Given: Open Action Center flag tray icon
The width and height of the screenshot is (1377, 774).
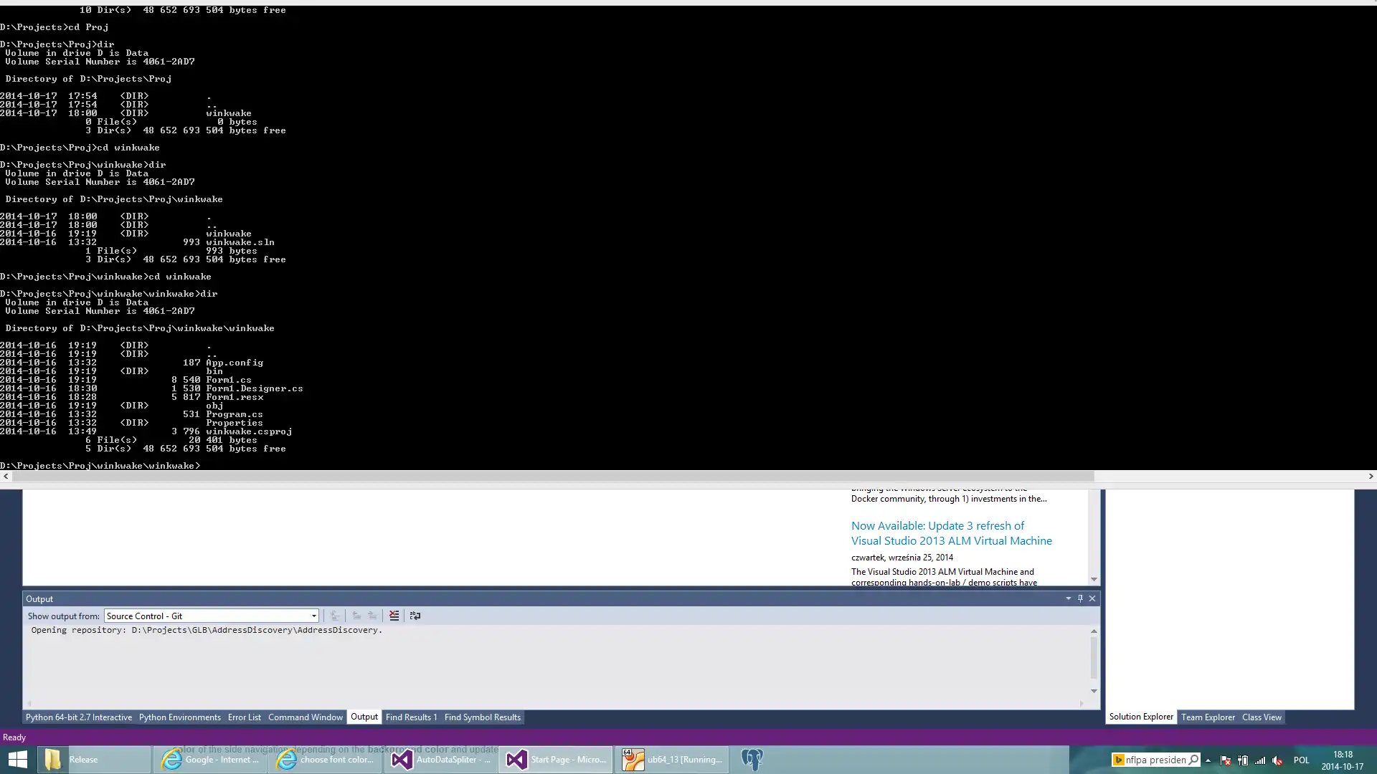Looking at the screenshot, I should 1225,760.
